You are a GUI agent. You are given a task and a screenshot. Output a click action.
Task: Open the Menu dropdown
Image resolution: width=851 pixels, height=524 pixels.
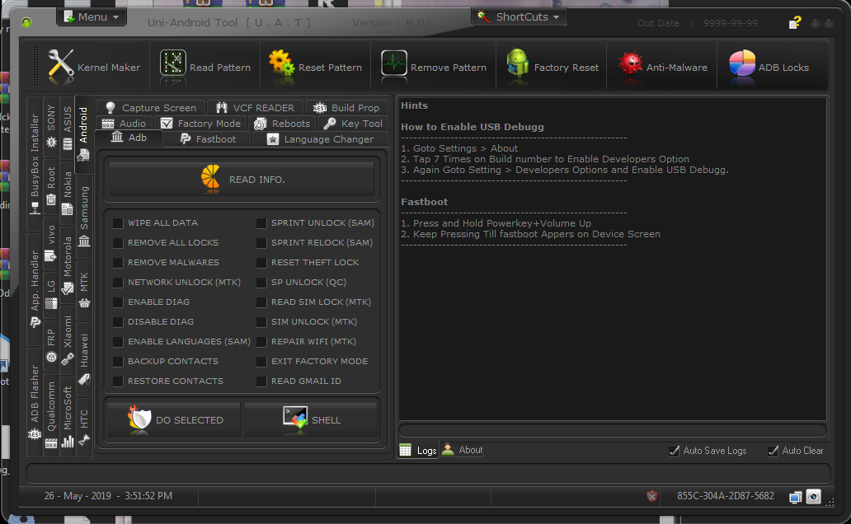(92, 16)
